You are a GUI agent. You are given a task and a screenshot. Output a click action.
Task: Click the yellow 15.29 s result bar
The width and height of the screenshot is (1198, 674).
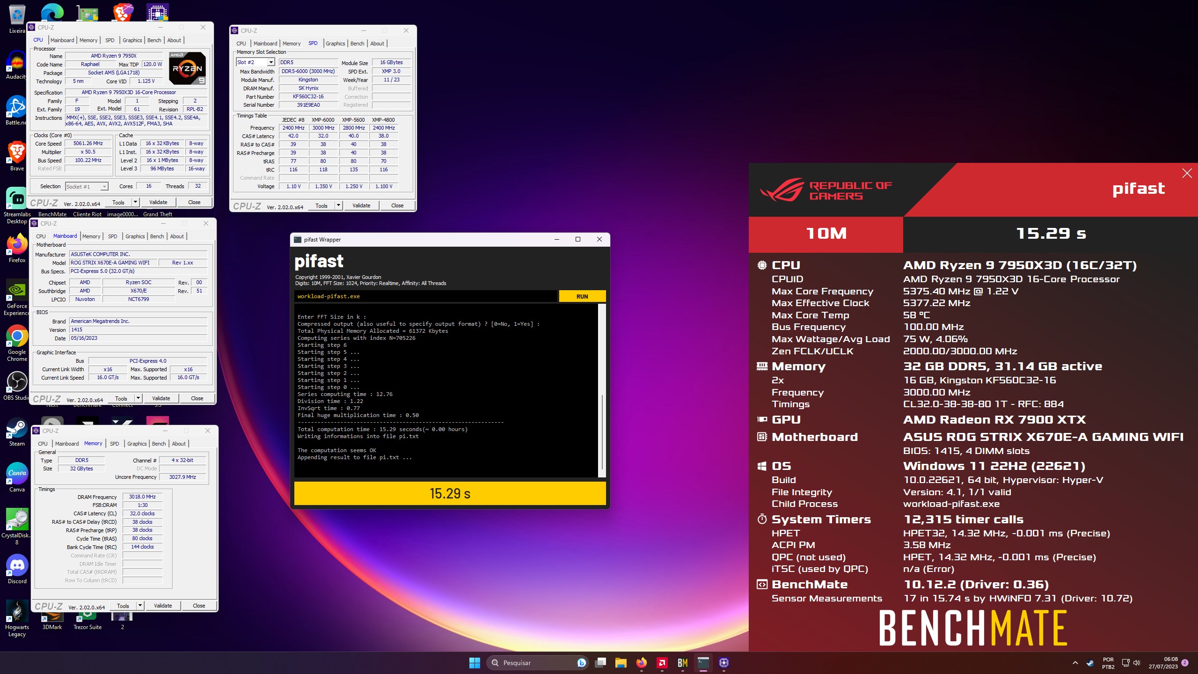[450, 493]
